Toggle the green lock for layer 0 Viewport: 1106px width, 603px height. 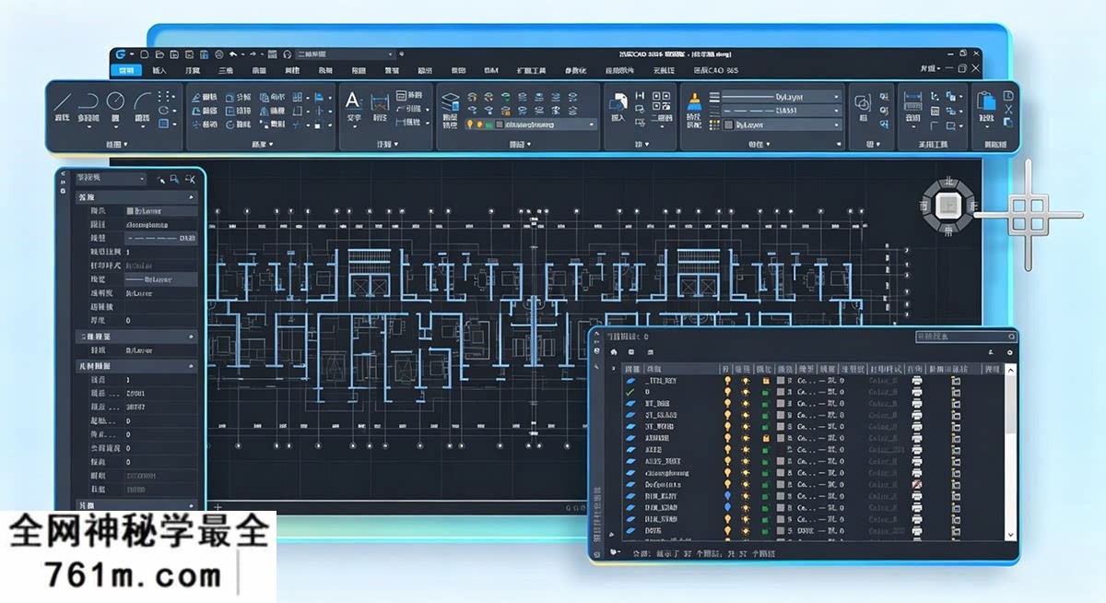(x=766, y=392)
